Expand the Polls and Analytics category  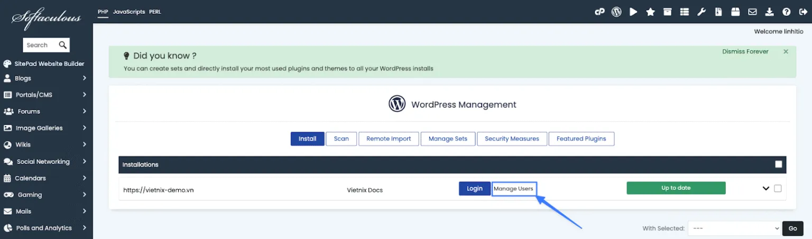pyautogui.click(x=85, y=228)
